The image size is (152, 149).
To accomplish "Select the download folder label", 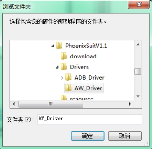I will (x=83, y=56).
